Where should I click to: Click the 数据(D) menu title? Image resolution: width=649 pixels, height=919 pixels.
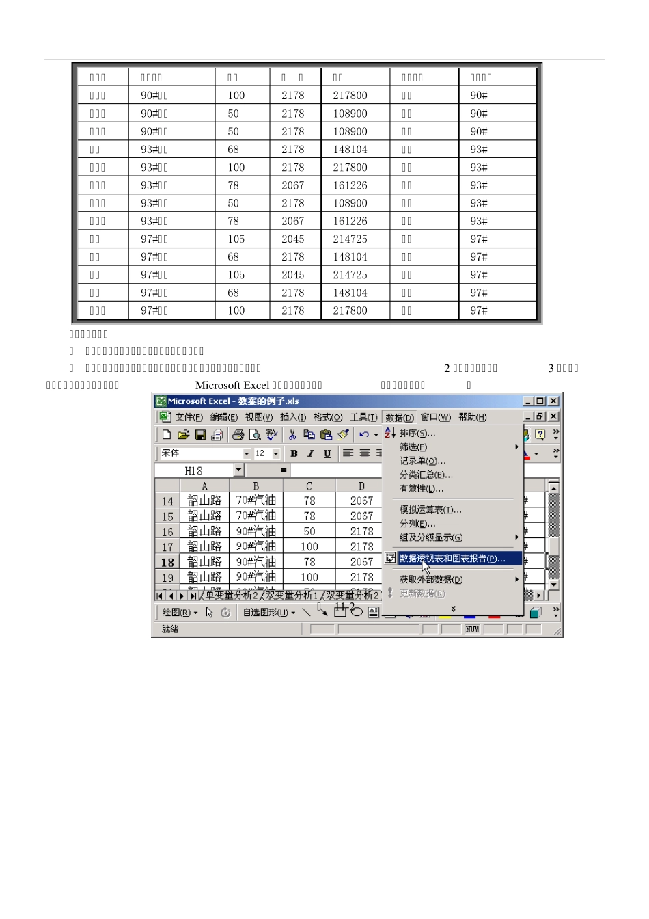tap(399, 417)
